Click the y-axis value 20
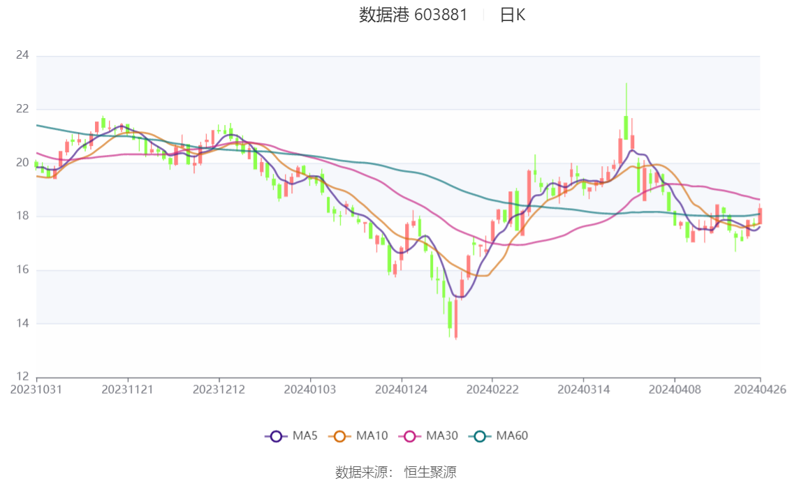This screenshot has width=792, height=481. click(22, 163)
